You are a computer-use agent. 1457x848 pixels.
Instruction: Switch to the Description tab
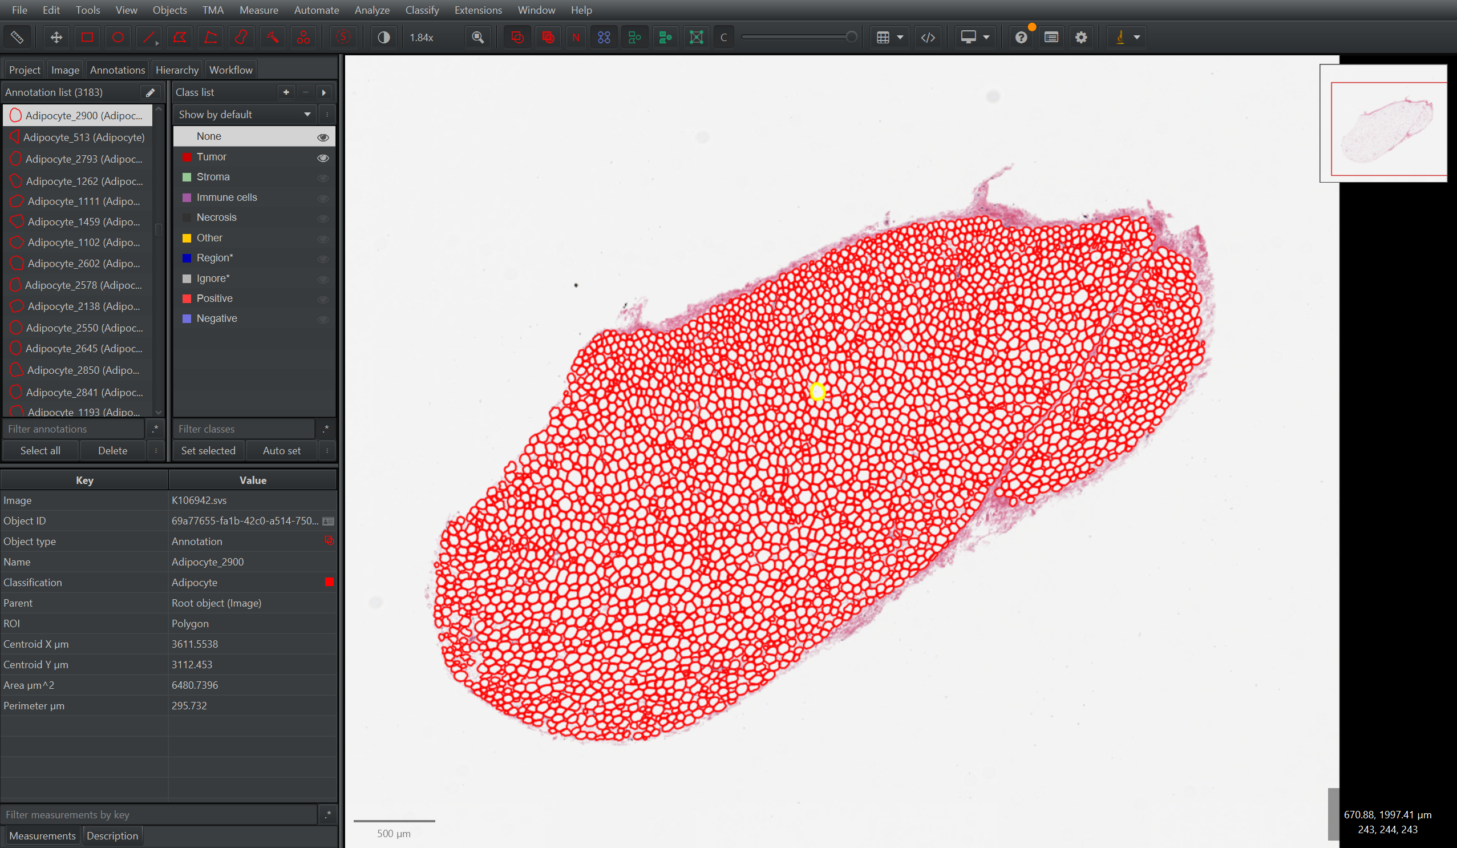click(112, 836)
